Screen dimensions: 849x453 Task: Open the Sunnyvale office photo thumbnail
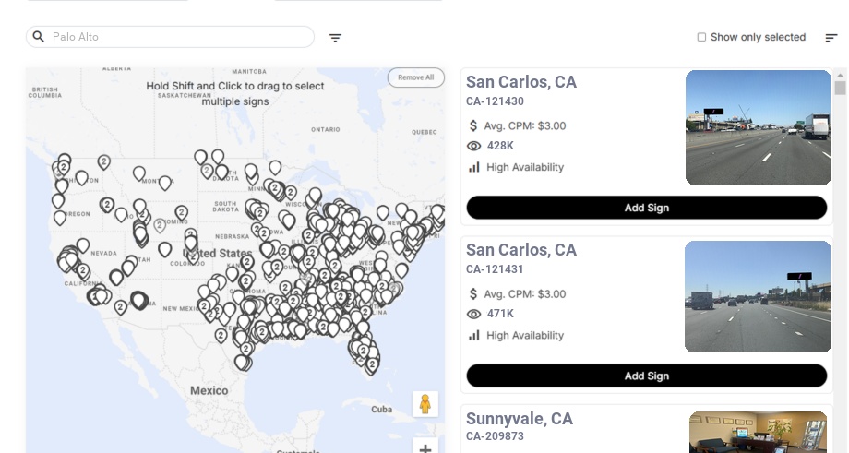tap(758, 432)
